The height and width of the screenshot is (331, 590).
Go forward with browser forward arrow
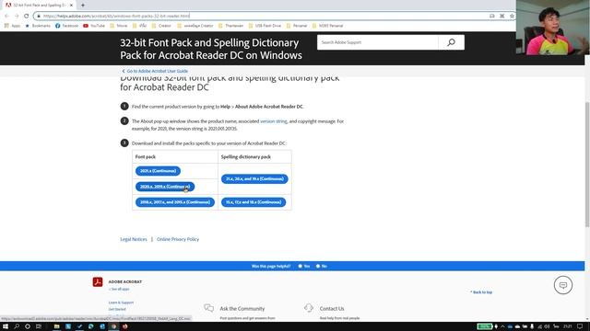[17, 16]
